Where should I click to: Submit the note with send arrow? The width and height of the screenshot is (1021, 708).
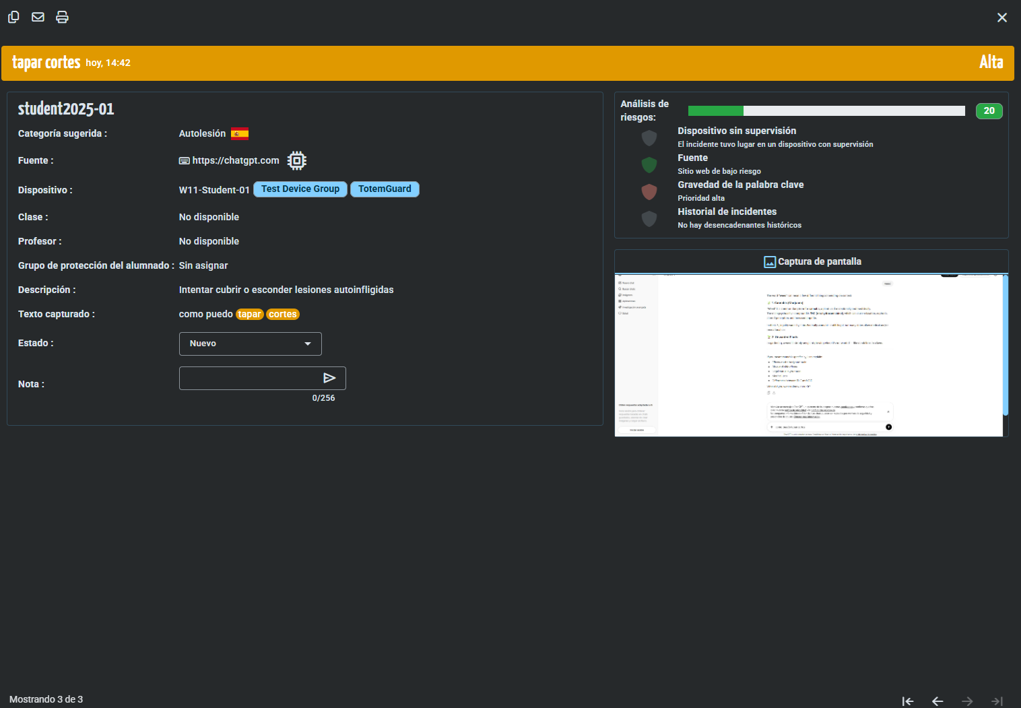tap(329, 378)
